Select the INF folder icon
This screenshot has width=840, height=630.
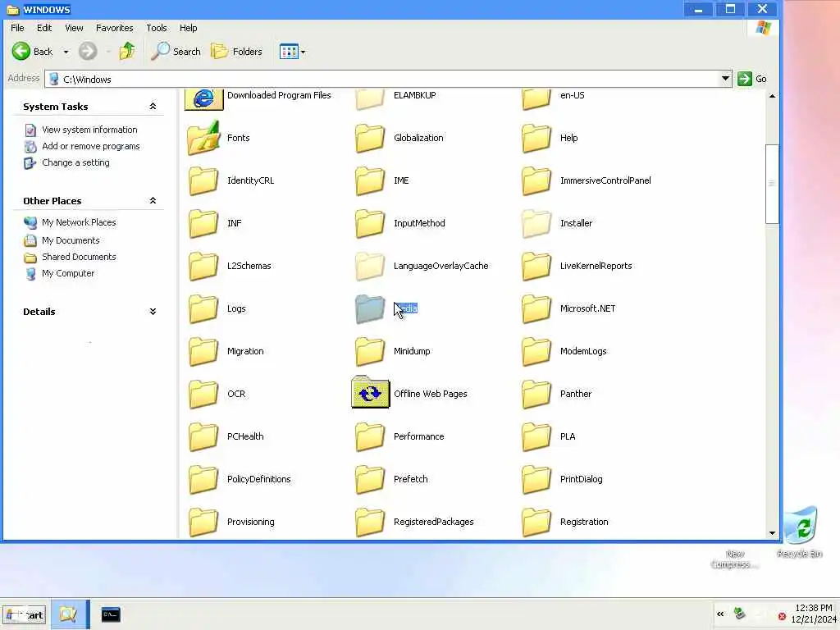tap(203, 223)
